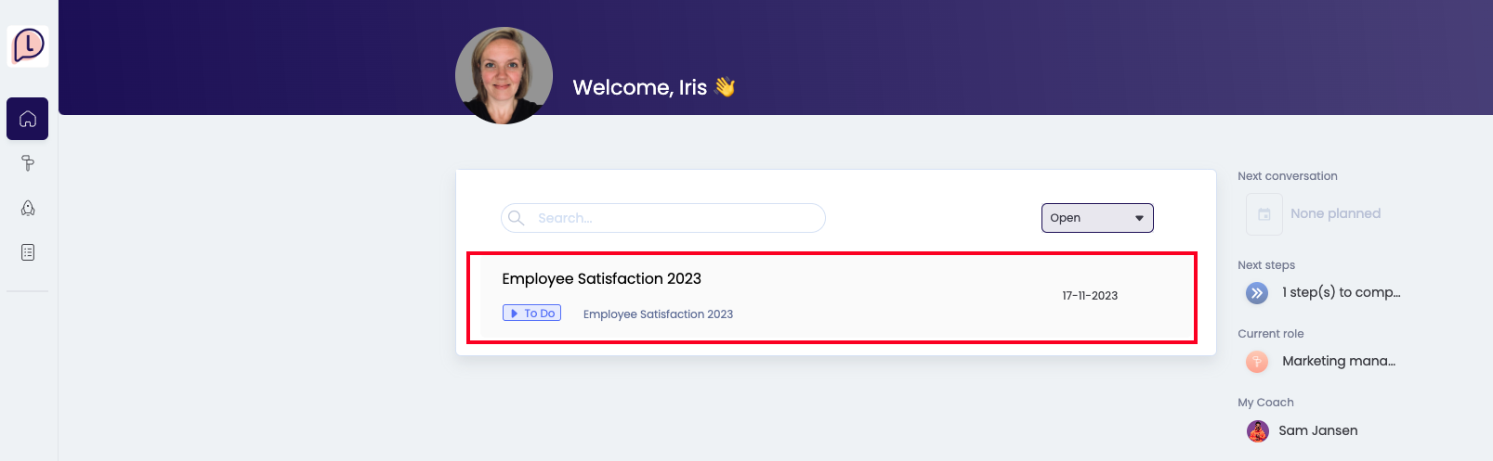Viewport: 1493px width, 461px height.
Task: Click the small Employee Satisfaction 2023 subtitle
Action: coord(658,314)
